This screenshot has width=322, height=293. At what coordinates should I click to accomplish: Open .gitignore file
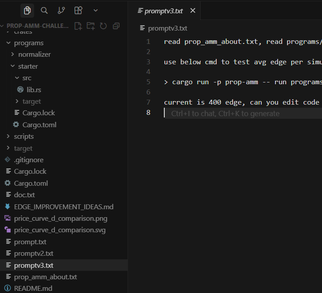28,160
